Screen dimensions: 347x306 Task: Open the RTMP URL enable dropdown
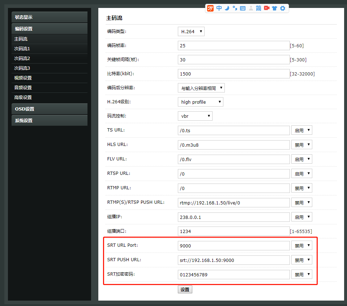tap(301, 188)
